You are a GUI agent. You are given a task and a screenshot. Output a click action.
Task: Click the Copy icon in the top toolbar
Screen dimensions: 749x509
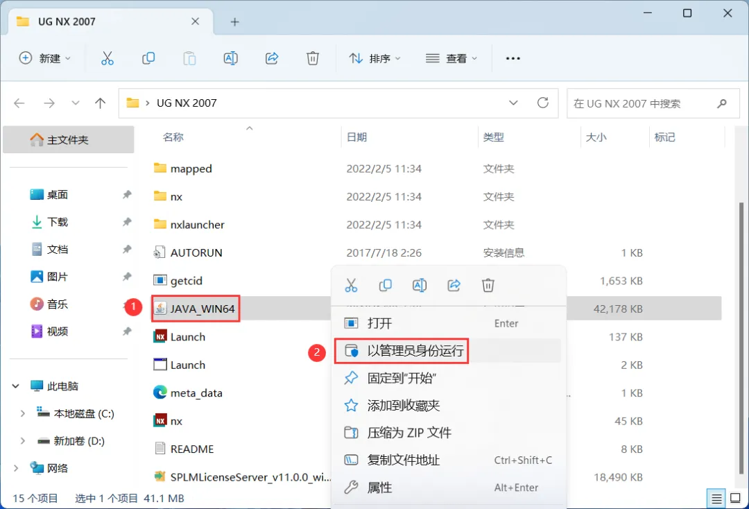pos(148,58)
